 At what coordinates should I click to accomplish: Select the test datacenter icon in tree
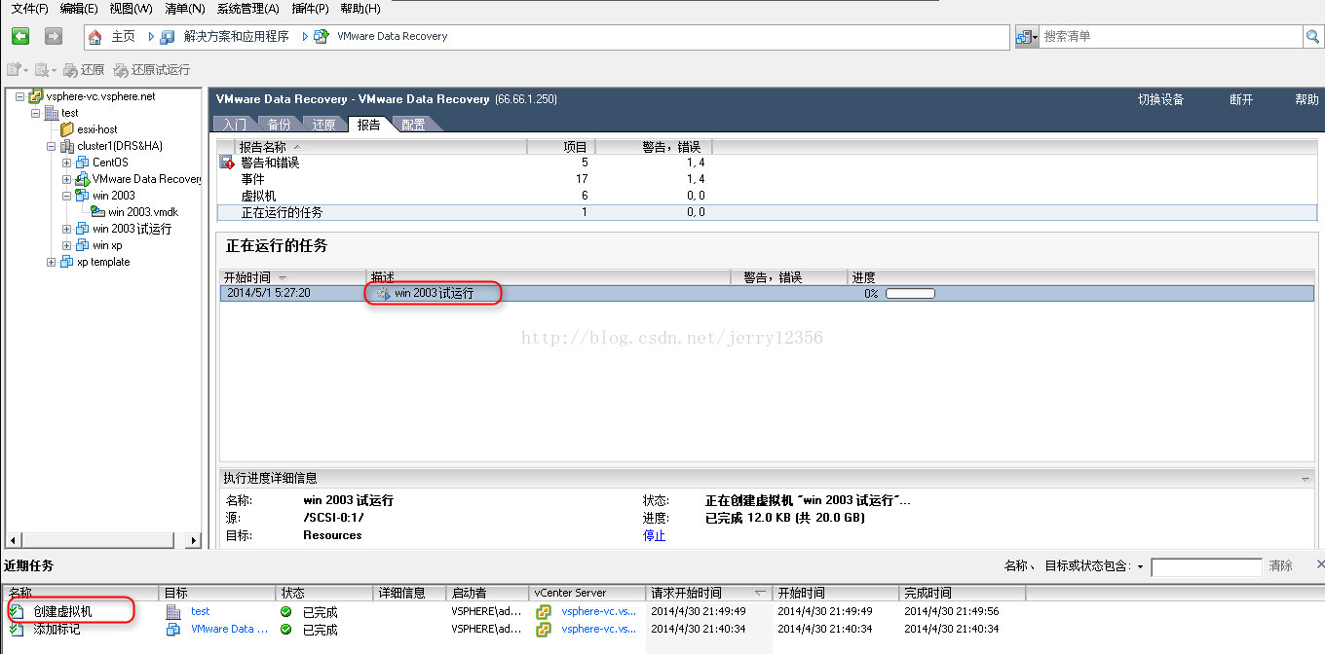[53, 113]
